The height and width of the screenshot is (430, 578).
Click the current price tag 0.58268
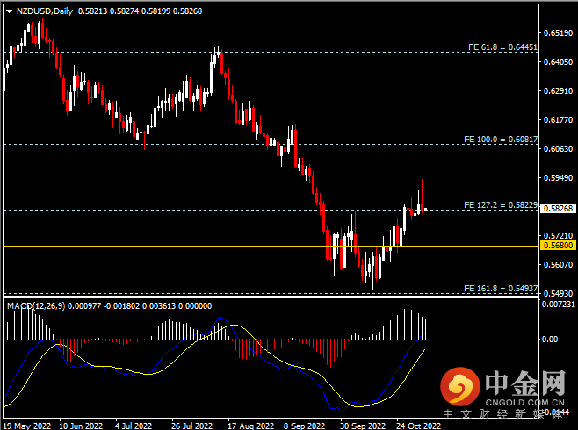(x=558, y=208)
